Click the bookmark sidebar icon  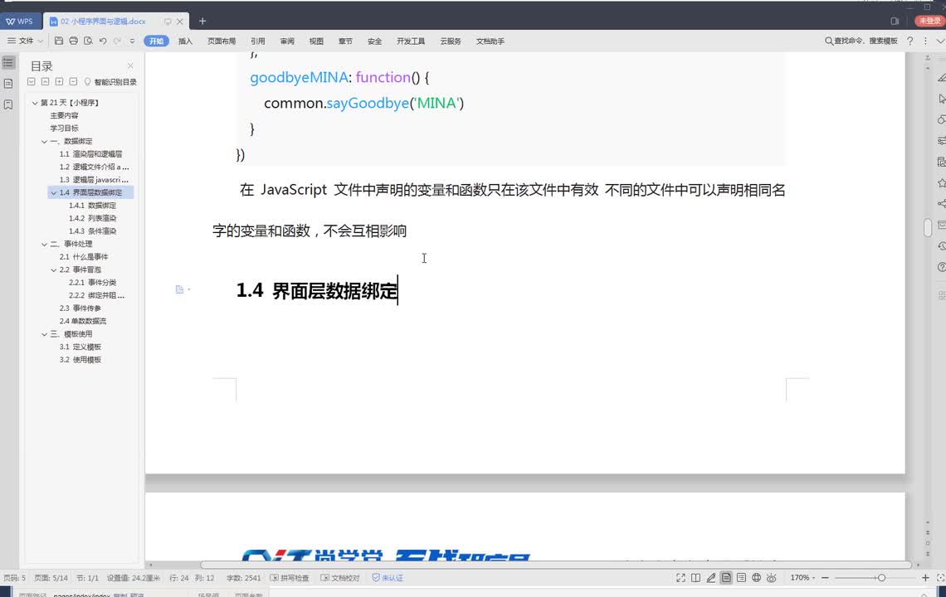(7, 105)
